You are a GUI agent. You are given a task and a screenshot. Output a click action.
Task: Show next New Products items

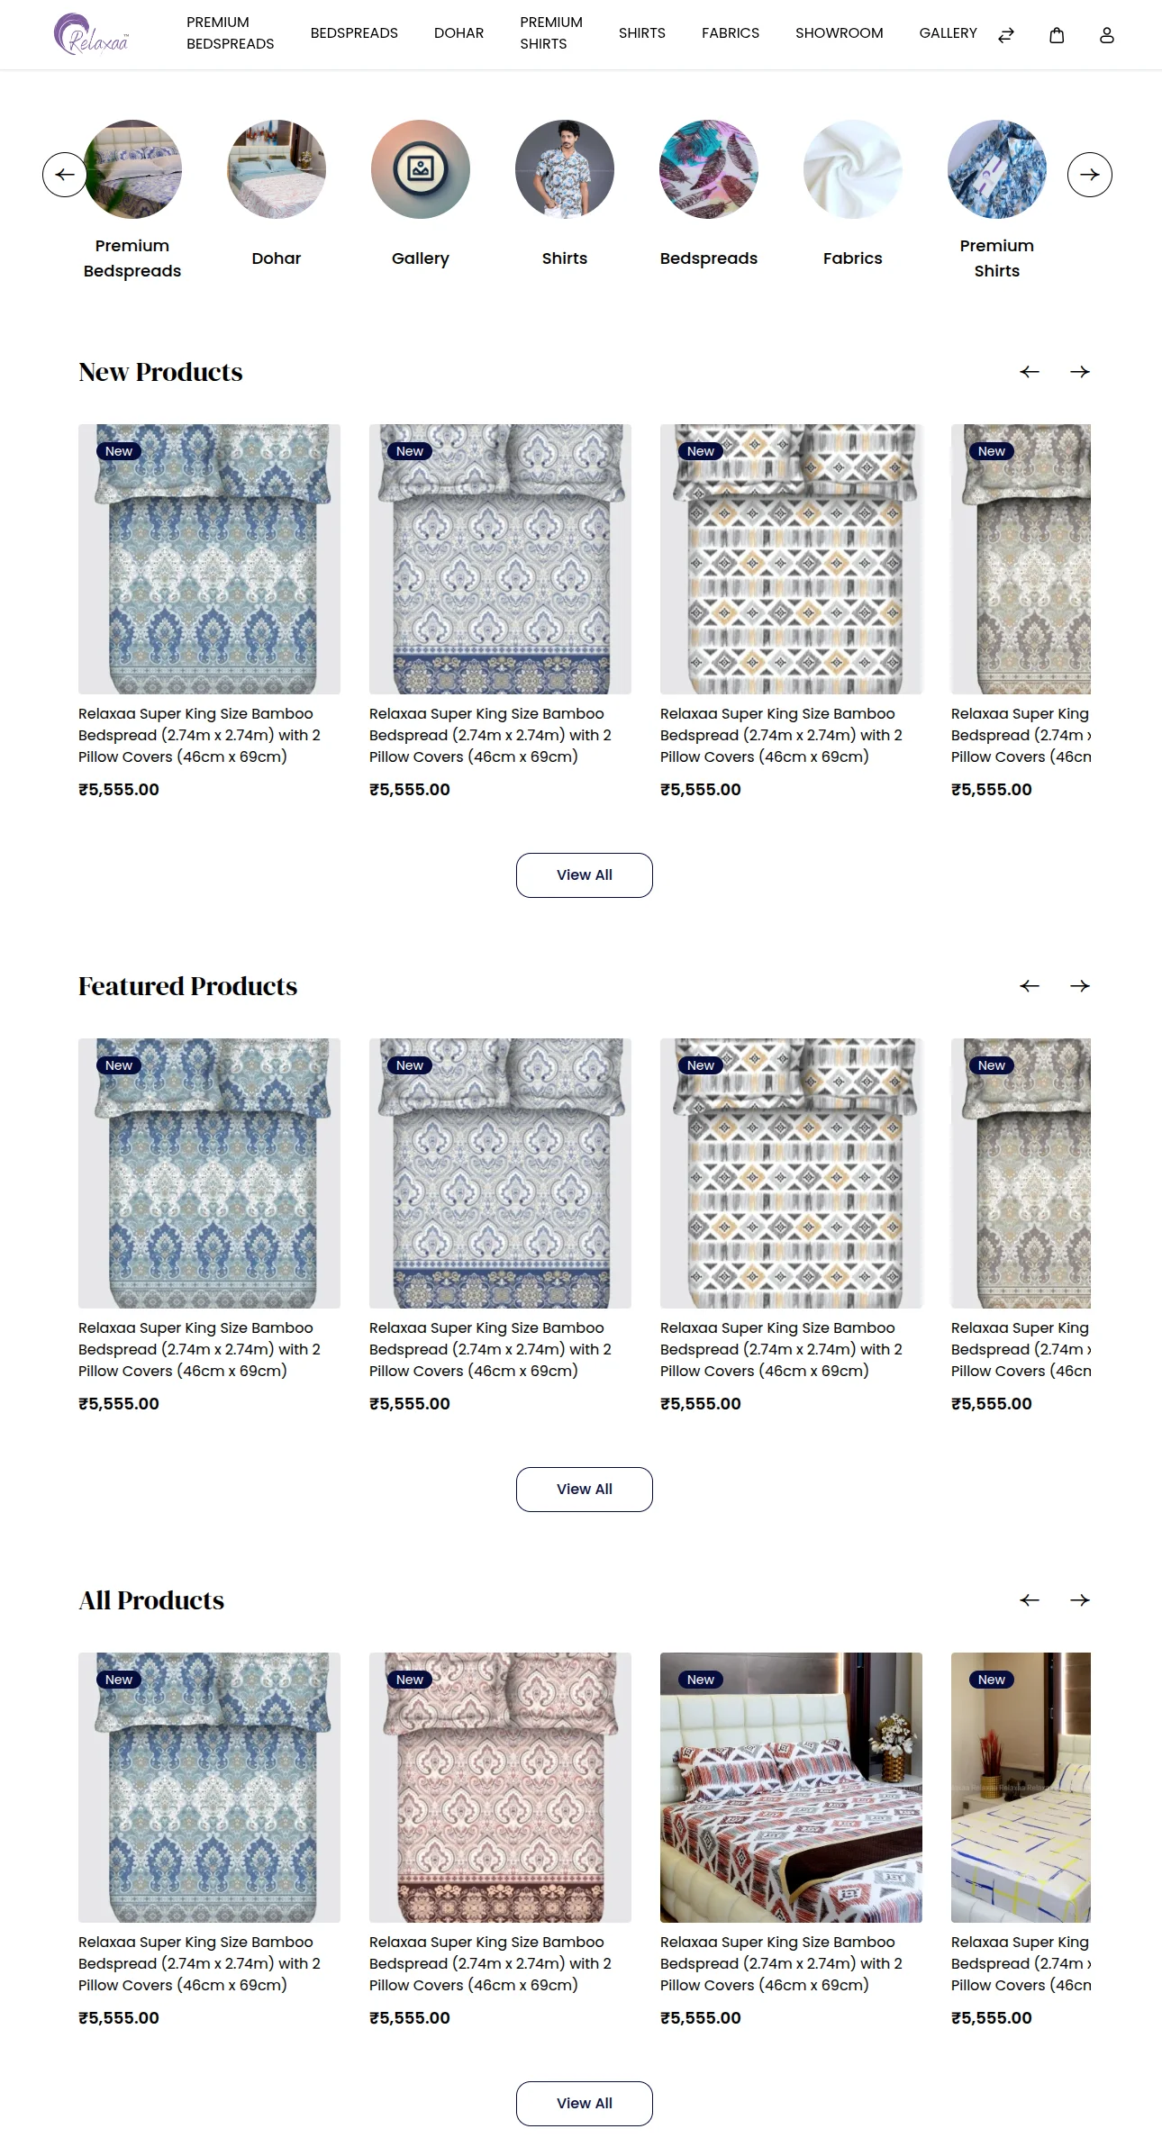coord(1080,372)
